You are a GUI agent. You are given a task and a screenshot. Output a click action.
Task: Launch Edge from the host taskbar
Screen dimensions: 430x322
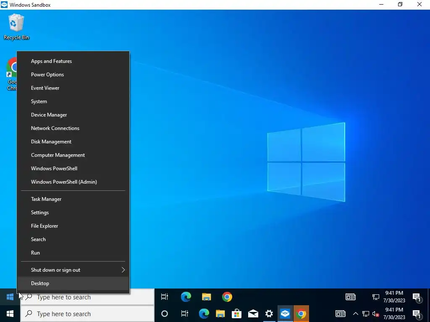coord(204,314)
